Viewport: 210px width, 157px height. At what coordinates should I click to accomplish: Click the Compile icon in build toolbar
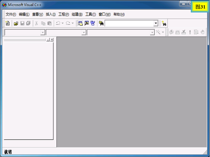[171, 32]
